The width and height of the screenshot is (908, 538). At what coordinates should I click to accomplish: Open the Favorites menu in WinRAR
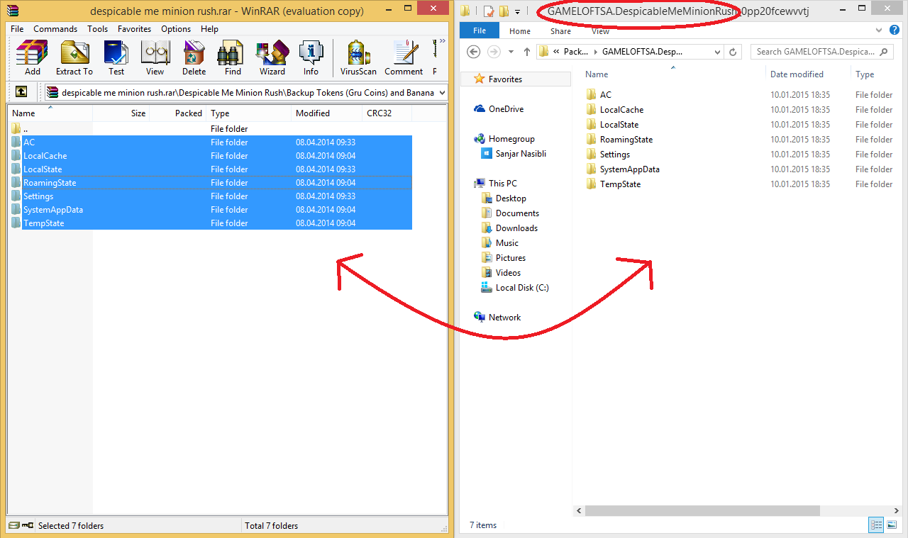[135, 29]
